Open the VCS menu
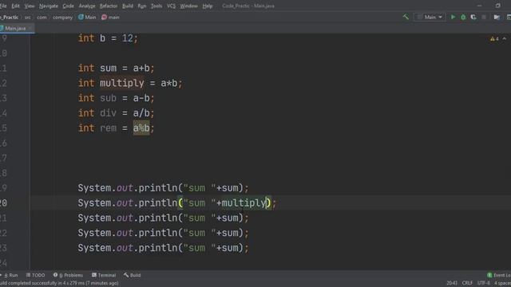 point(171,6)
